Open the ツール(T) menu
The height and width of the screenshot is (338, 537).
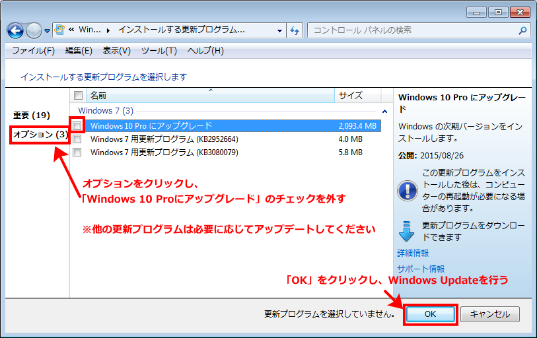[x=159, y=51]
